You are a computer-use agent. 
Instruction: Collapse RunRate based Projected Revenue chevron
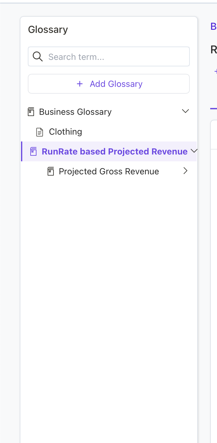(x=194, y=151)
